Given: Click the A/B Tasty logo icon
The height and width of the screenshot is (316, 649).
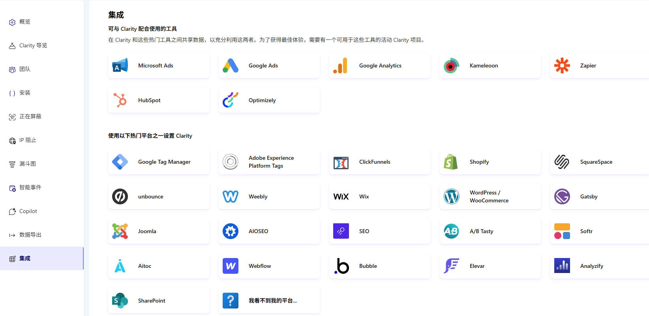Looking at the screenshot, I should [x=451, y=231].
